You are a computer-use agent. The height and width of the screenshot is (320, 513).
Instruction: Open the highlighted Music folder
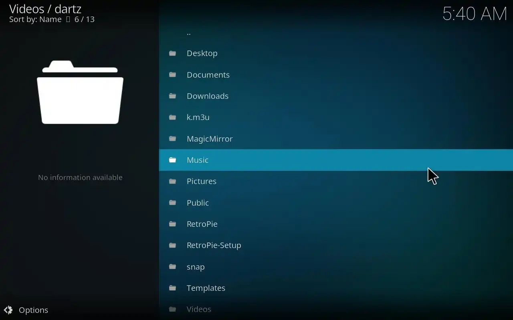click(336, 160)
